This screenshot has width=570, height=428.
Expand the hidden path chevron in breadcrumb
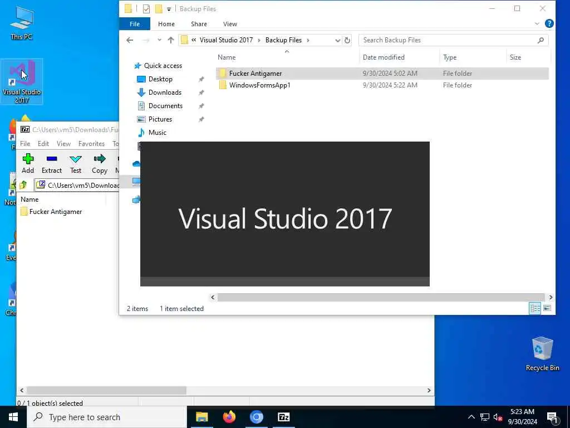tap(194, 40)
